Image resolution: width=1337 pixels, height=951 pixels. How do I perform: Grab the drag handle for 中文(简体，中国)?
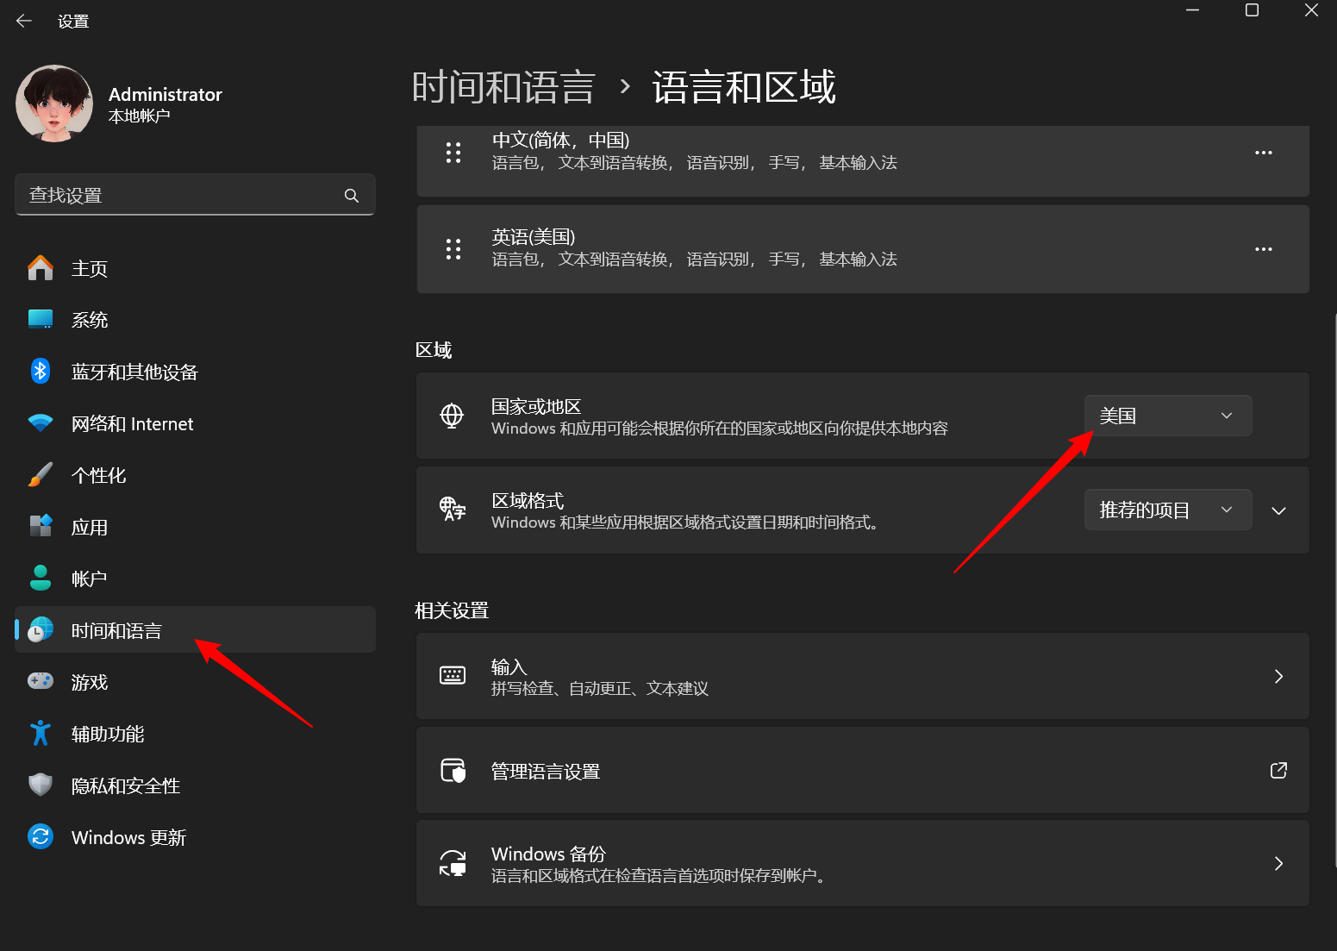(x=453, y=153)
